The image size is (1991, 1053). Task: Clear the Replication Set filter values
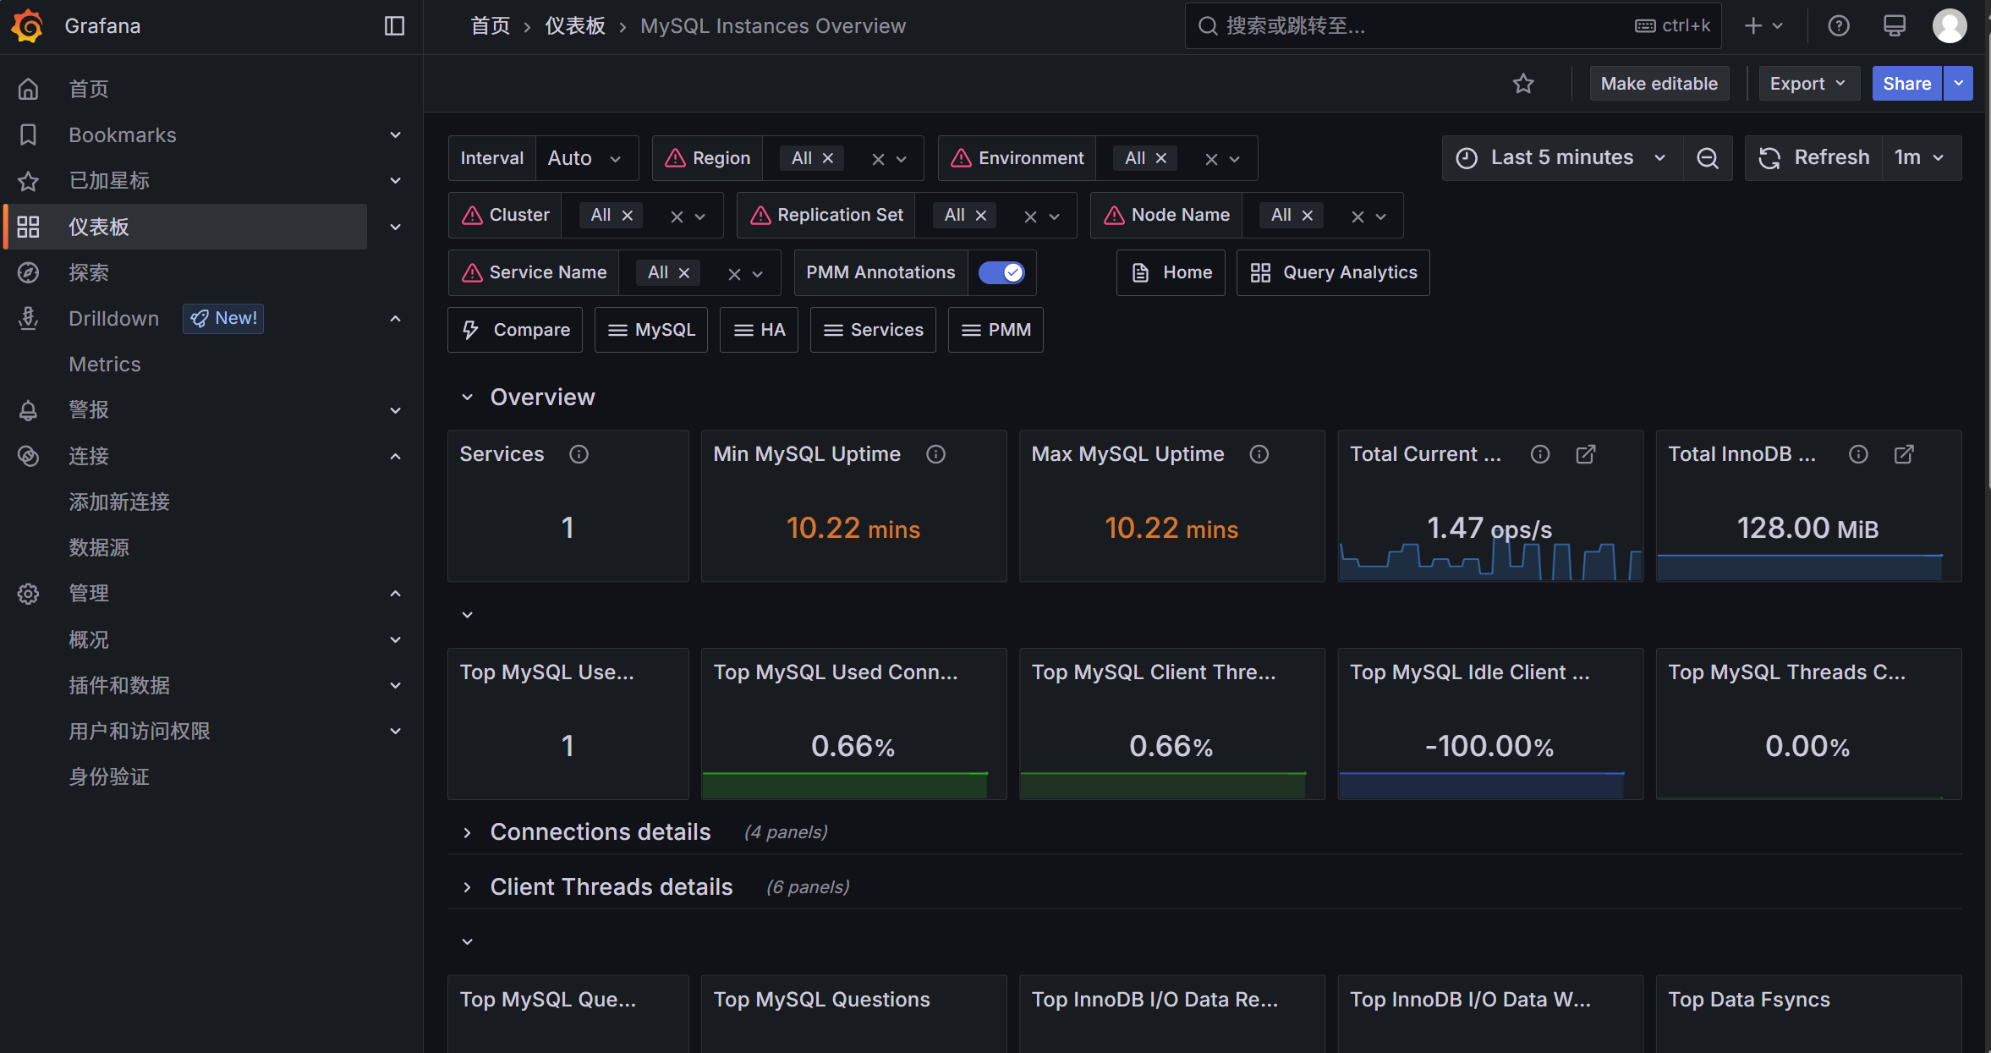tap(1030, 217)
